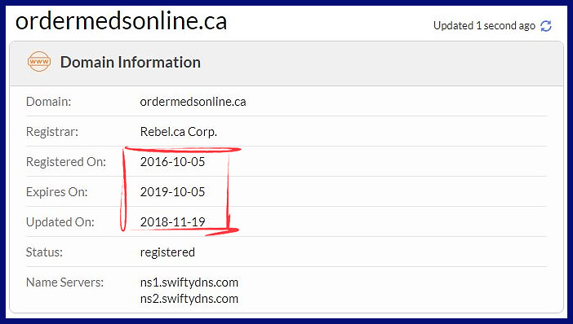Click the ordermedsonline.ca page title

pyautogui.click(x=121, y=21)
